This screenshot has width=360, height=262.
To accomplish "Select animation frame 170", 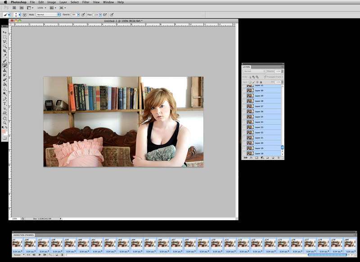I will (216, 245).
